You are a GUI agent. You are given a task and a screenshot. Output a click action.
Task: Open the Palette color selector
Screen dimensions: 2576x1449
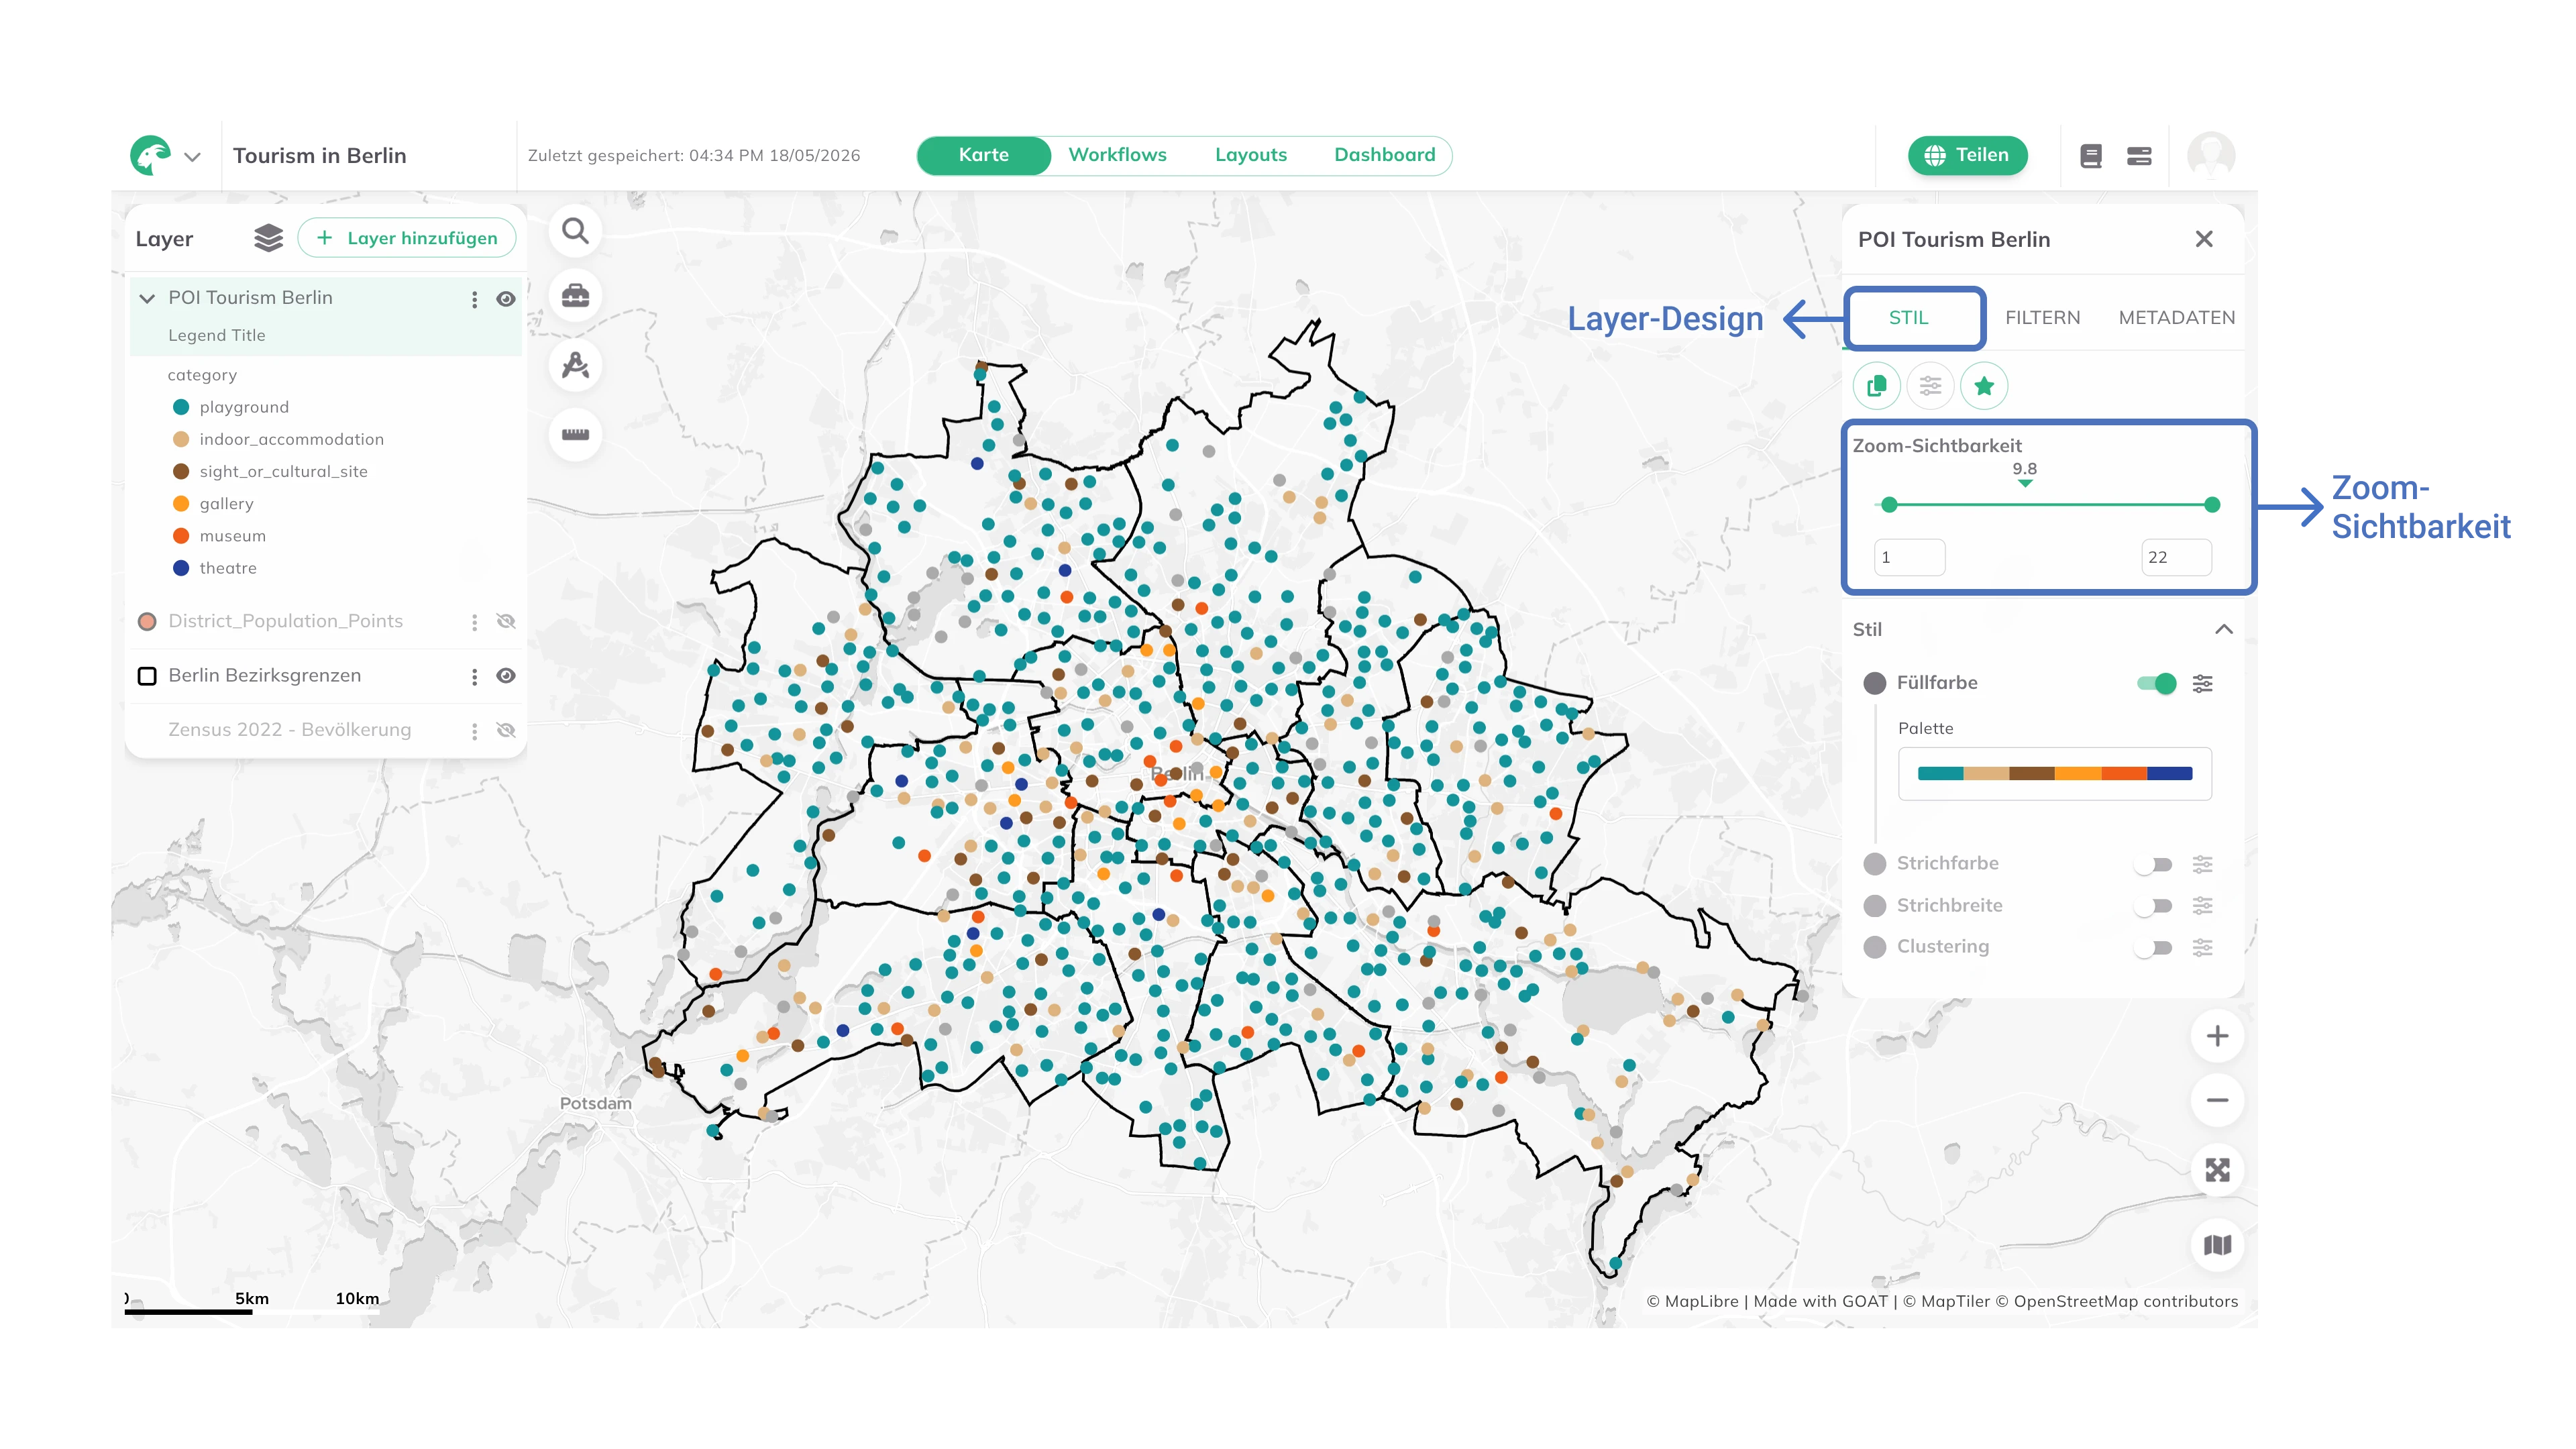coord(2054,774)
